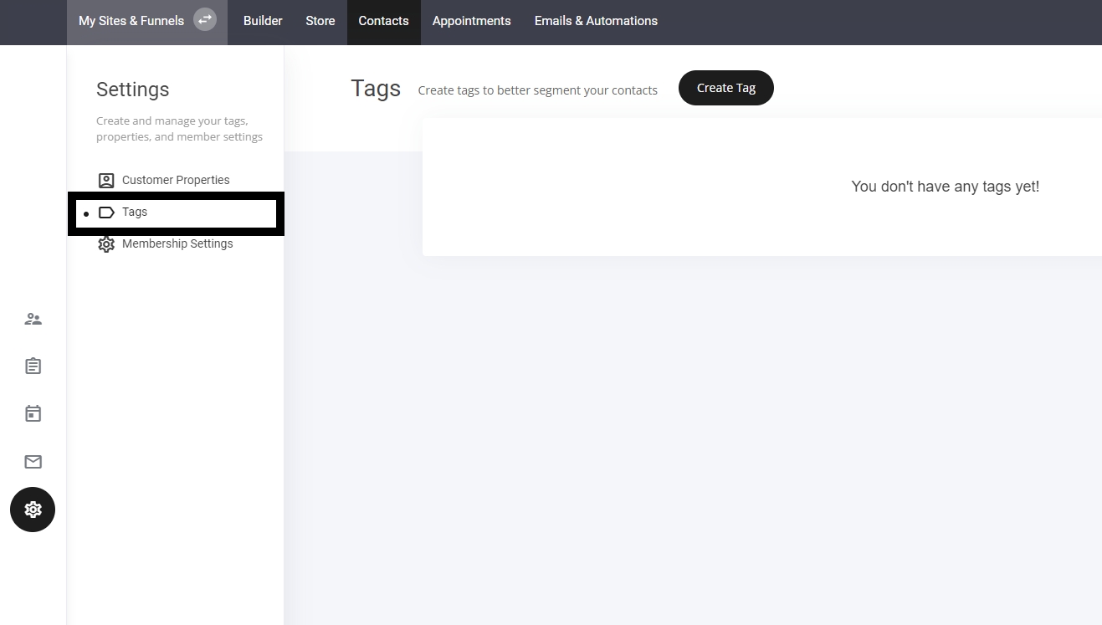This screenshot has width=1102, height=625.
Task: Go to Membership Settings
Action: (177, 244)
